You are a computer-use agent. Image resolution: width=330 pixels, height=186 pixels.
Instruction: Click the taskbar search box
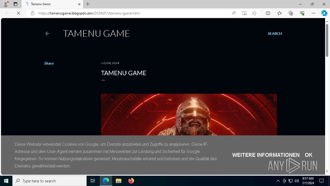[x=49, y=181]
